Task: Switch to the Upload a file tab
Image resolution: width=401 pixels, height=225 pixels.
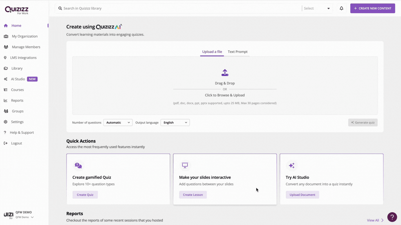Action: pyautogui.click(x=212, y=52)
